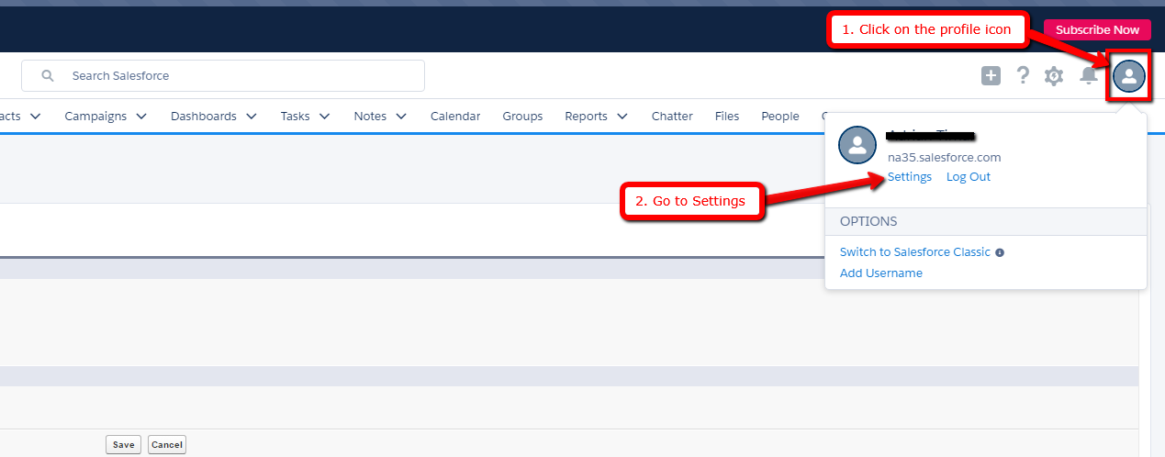Open the notifications bell
This screenshot has width=1165, height=457.
pos(1089,76)
